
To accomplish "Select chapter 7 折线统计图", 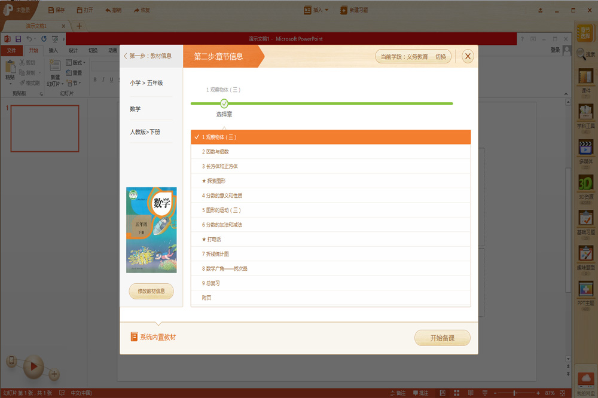I will click(x=331, y=254).
